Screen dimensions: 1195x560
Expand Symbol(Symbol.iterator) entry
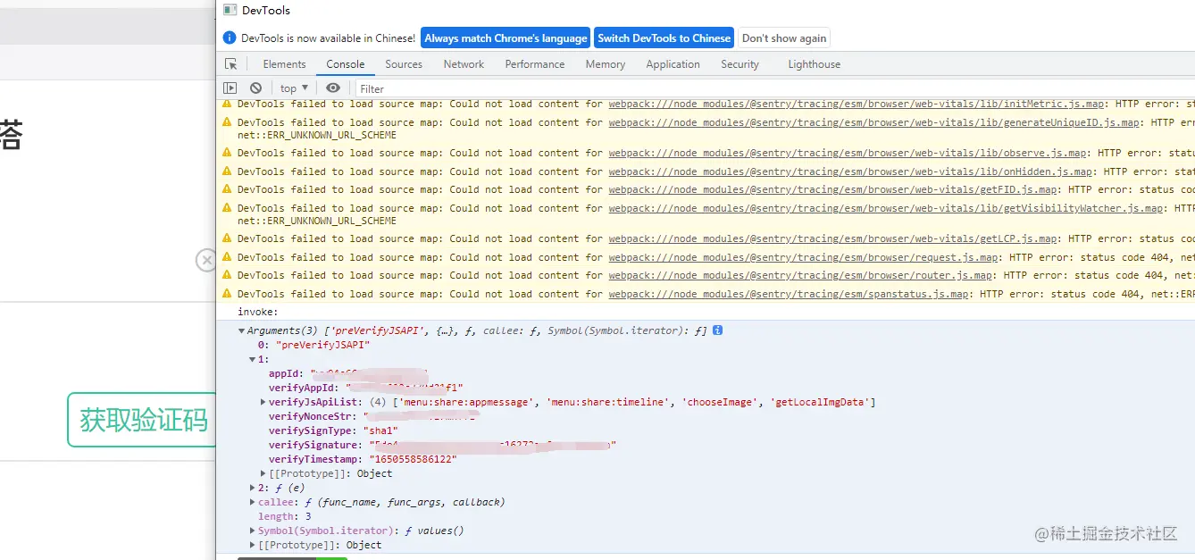[x=252, y=531]
